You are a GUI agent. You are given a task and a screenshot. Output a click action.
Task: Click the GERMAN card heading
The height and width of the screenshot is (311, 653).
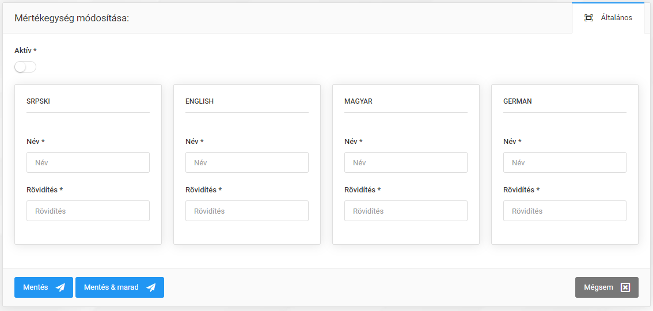pos(517,101)
